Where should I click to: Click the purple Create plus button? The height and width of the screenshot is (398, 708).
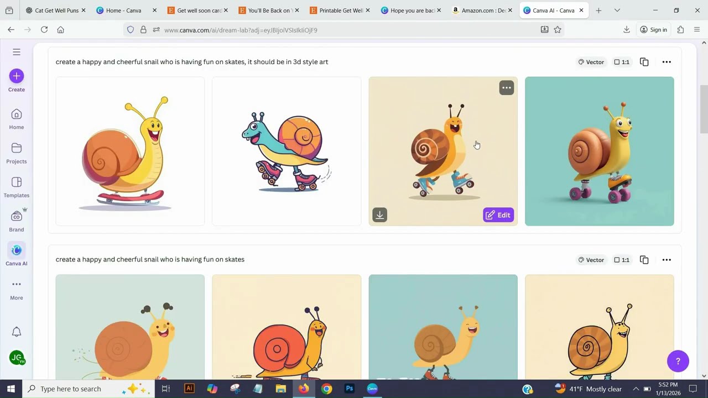click(17, 76)
